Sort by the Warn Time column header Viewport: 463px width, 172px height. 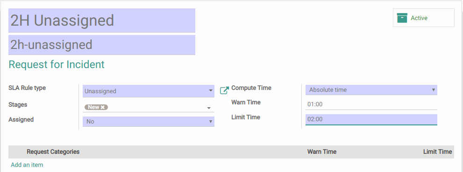322,151
